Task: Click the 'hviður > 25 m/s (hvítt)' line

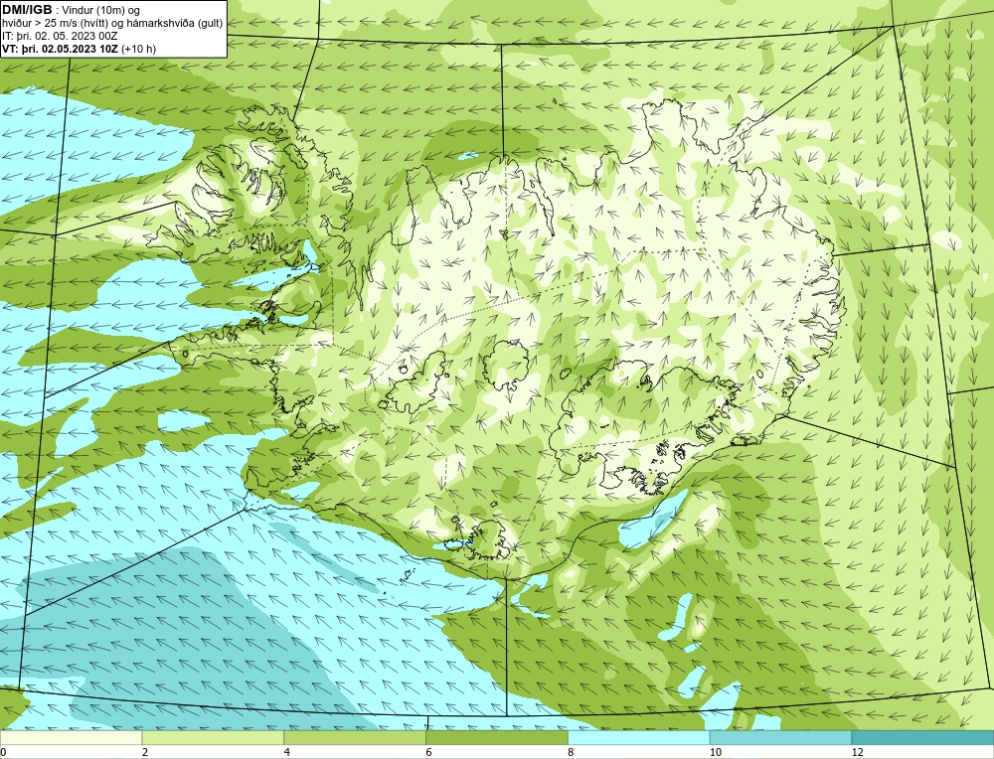Action: click(112, 24)
